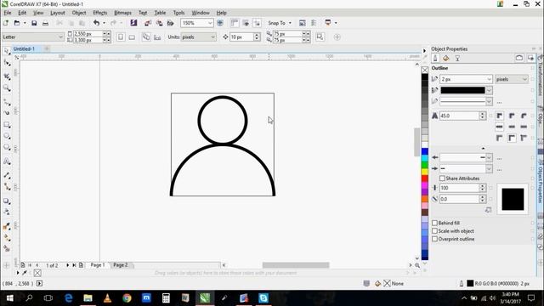Select the Text tool
The width and height of the screenshot is (544, 306).
point(7,161)
